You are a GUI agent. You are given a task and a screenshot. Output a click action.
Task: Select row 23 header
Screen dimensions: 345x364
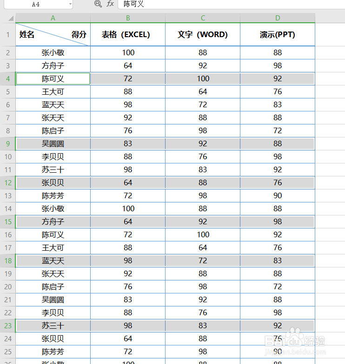[x=7, y=326]
